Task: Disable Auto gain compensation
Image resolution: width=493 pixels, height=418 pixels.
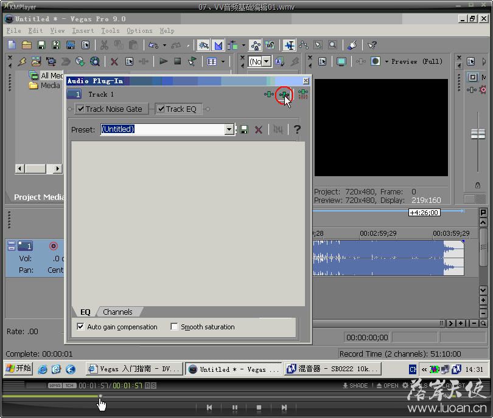Action: pos(80,327)
